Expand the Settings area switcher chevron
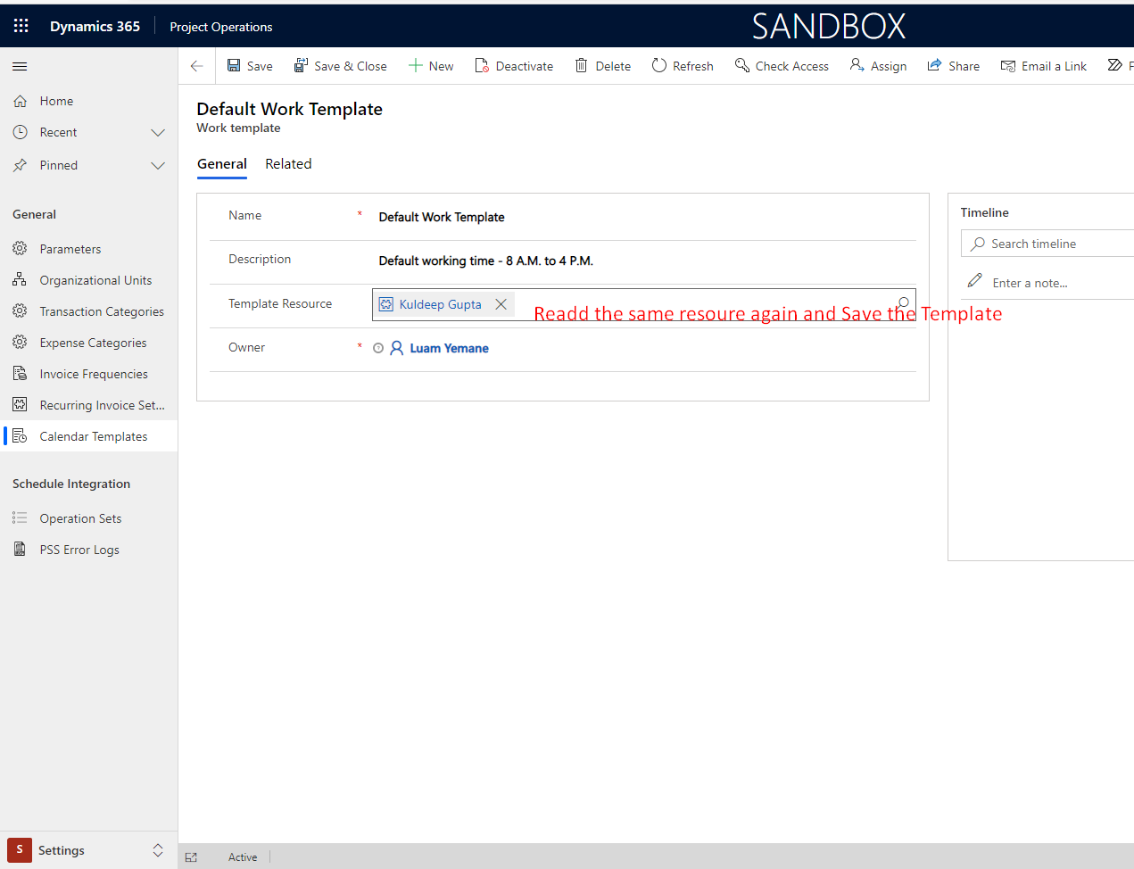This screenshot has width=1134, height=869. (158, 849)
